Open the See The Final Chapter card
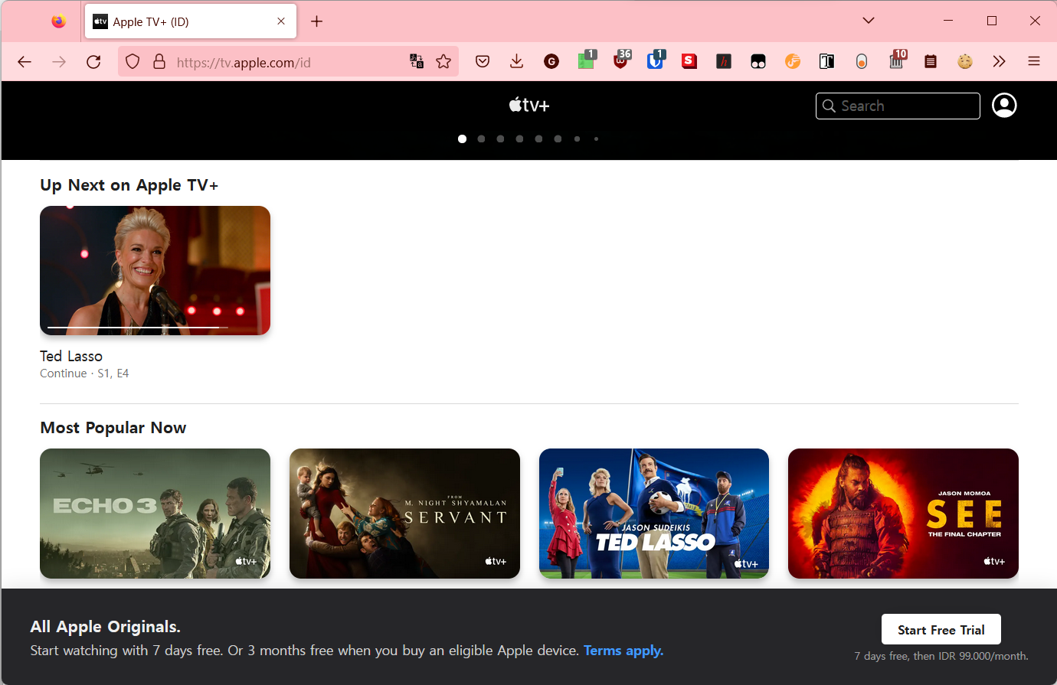 [x=903, y=513]
